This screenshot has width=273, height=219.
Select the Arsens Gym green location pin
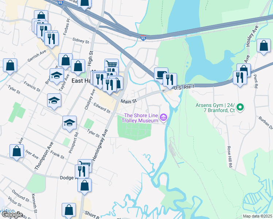[240, 107]
